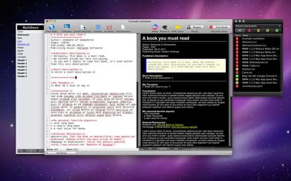The height and width of the screenshot is (181, 291).
Task: Click right bottom button in MarkDown panel
Action: coord(37,151)
